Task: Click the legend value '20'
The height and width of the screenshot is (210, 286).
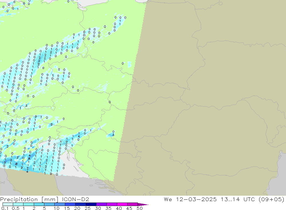Action: [x=77, y=208]
